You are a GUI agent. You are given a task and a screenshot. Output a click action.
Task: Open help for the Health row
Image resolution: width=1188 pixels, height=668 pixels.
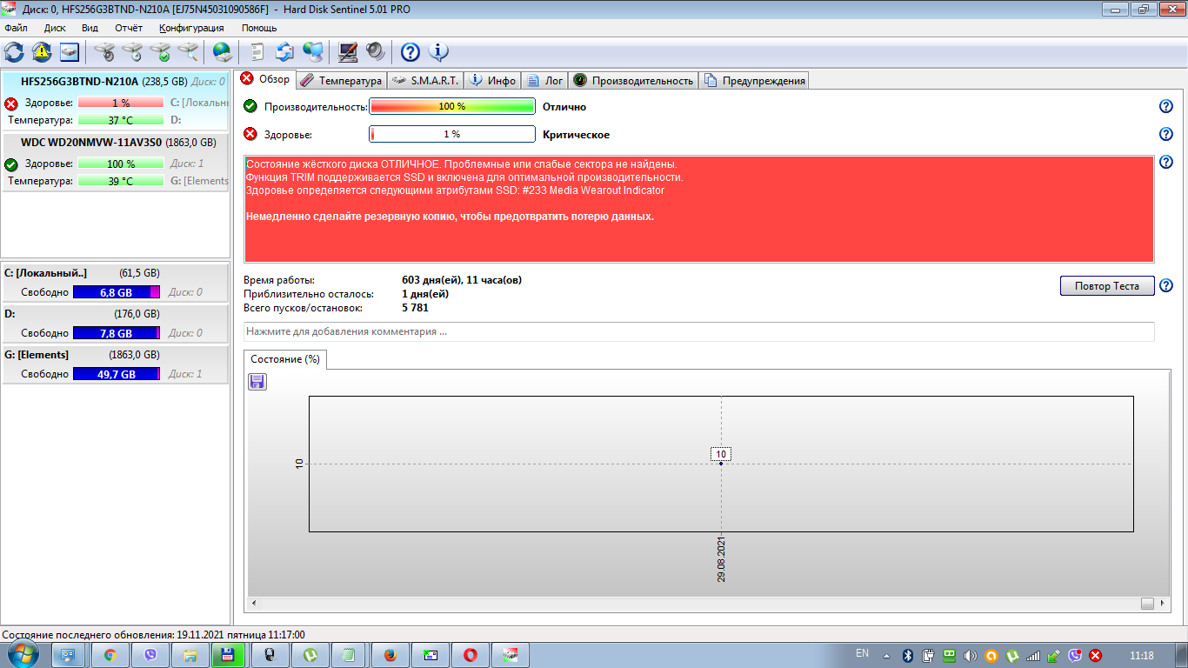[1166, 134]
